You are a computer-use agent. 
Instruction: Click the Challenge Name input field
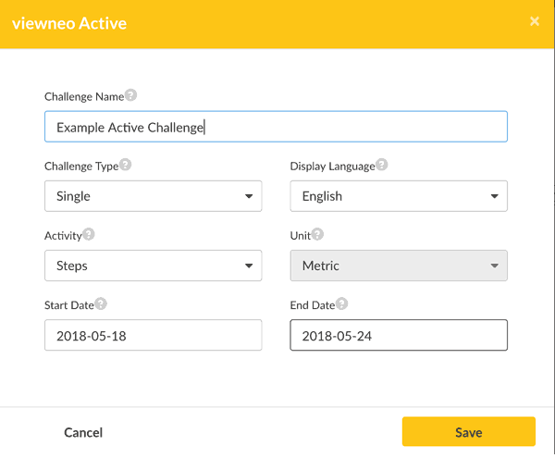tap(276, 127)
